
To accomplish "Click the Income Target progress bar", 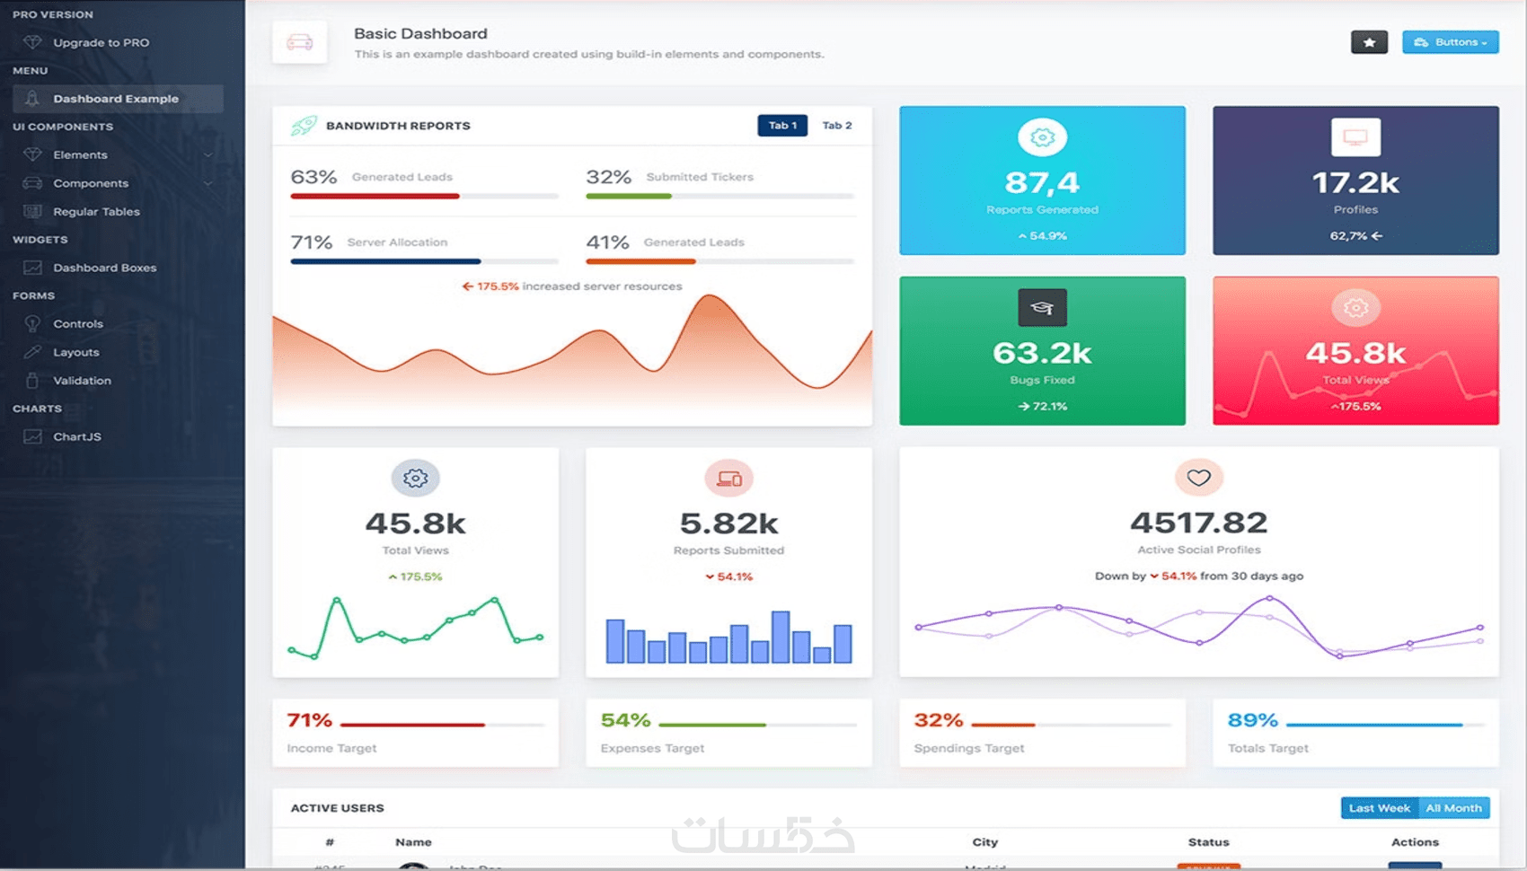I will [x=443, y=725].
